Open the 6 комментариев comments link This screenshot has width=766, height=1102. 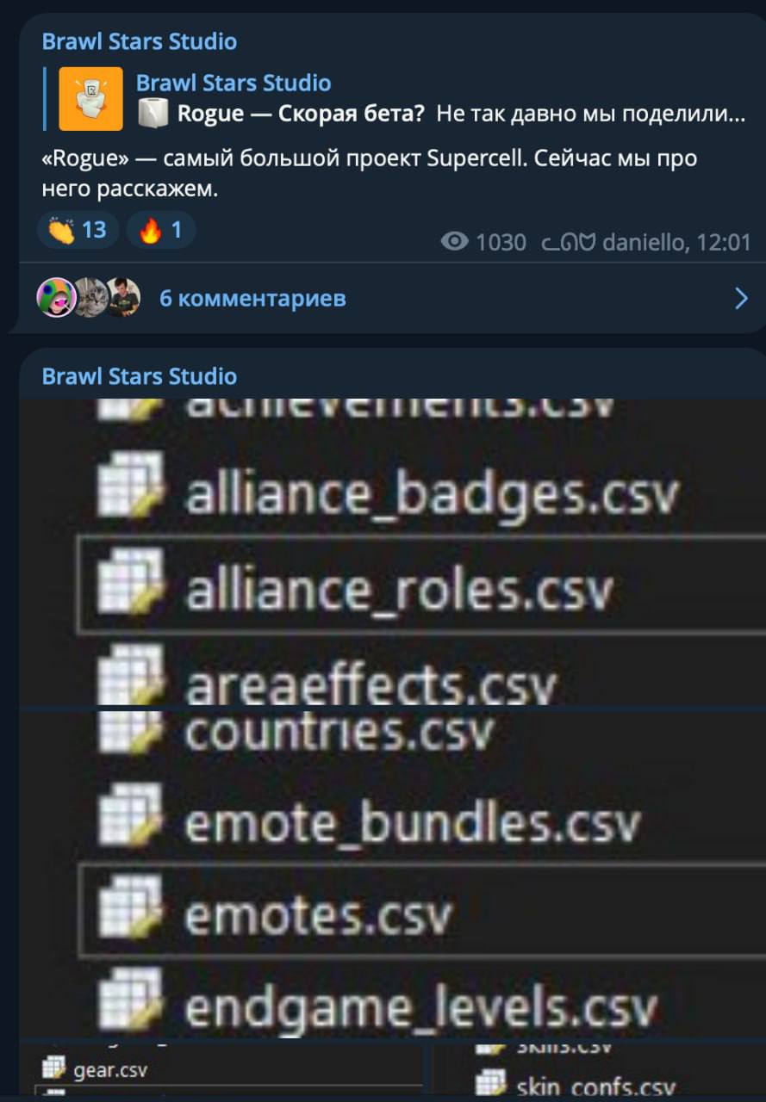click(252, 298)
